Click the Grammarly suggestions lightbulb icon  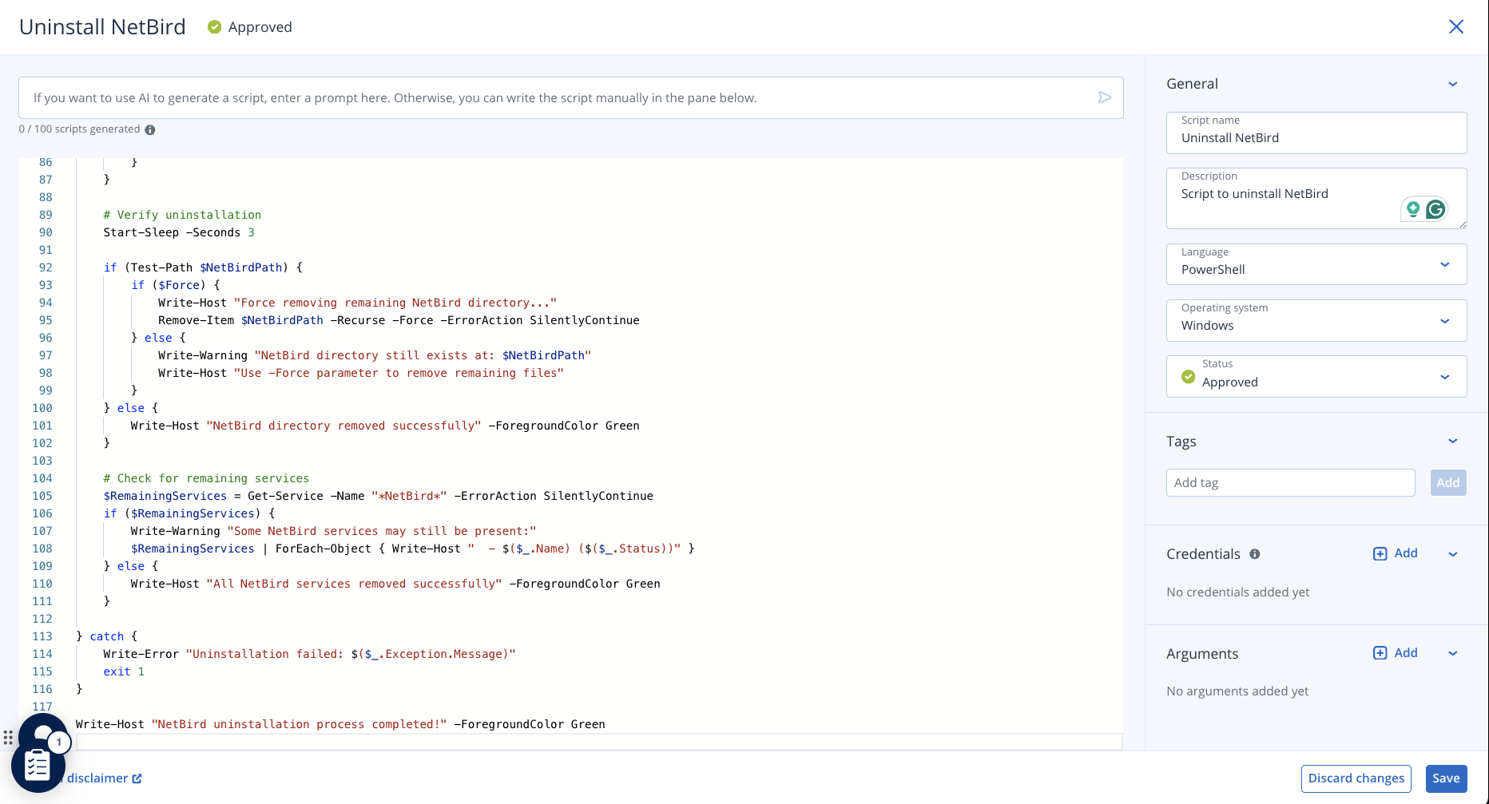[1413, 208]
